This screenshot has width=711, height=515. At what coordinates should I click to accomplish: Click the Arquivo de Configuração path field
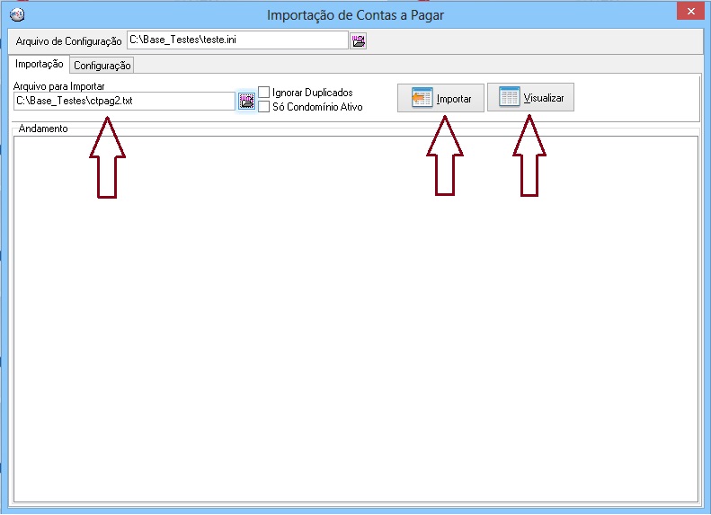[236, 40]
